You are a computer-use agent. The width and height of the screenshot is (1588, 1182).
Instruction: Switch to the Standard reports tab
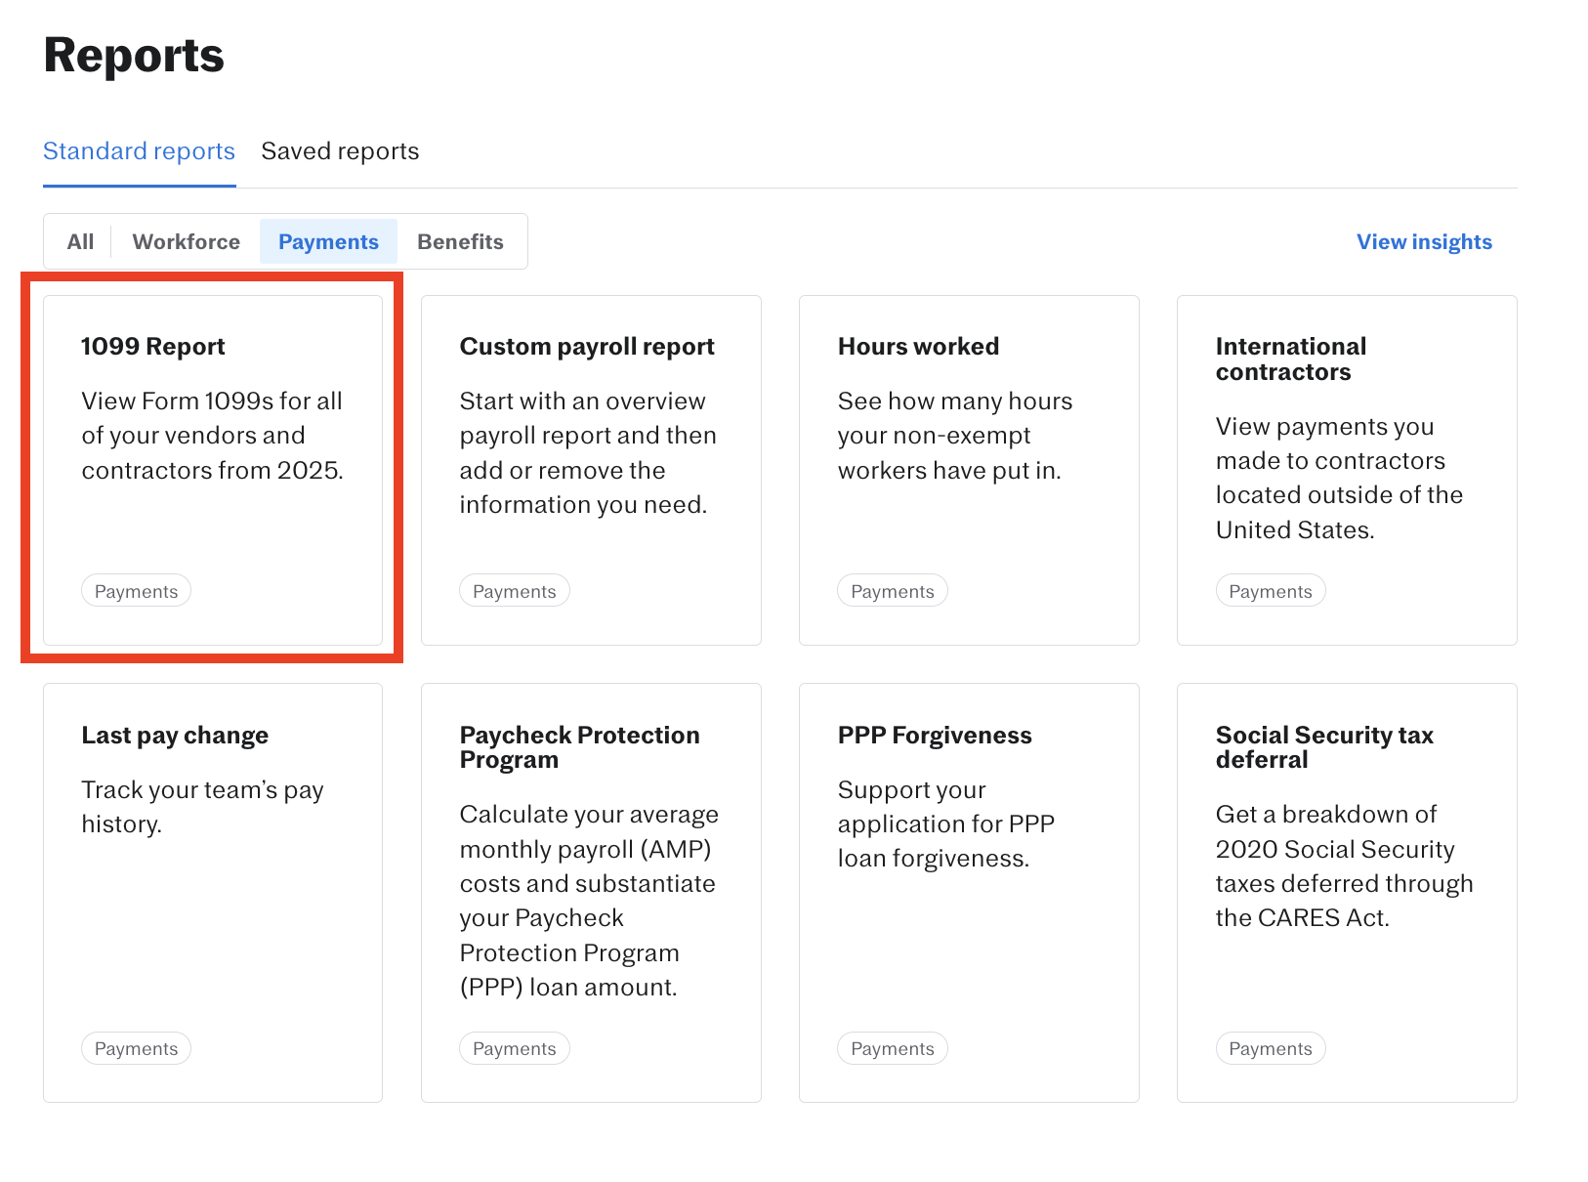pyautogui.click(x=139, y=151)
